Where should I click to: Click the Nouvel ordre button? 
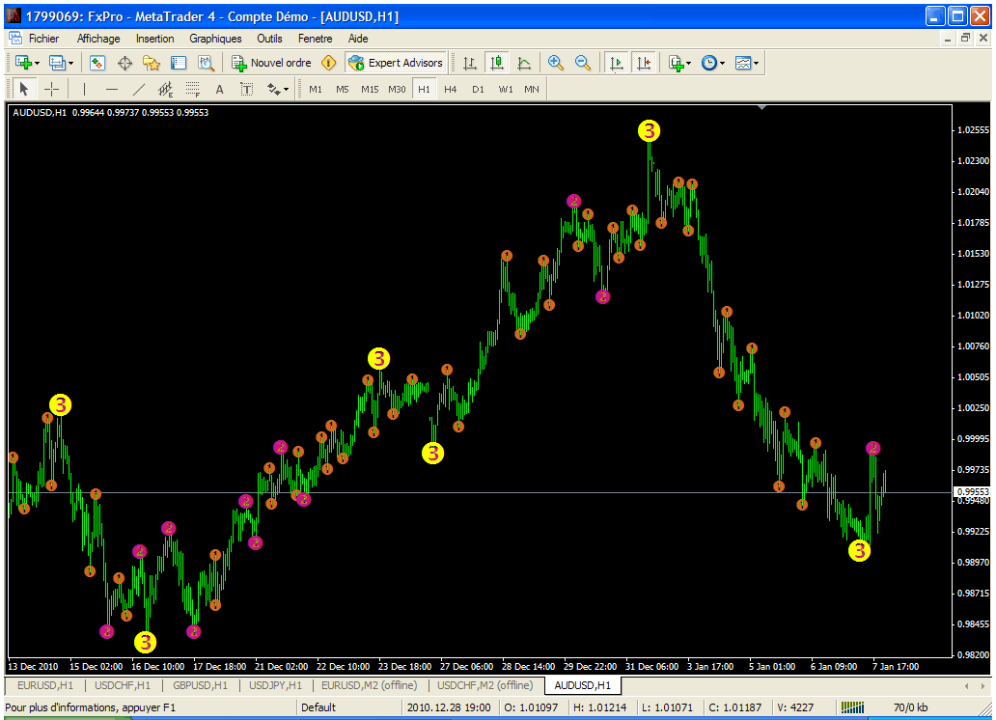tap(270, 63)
